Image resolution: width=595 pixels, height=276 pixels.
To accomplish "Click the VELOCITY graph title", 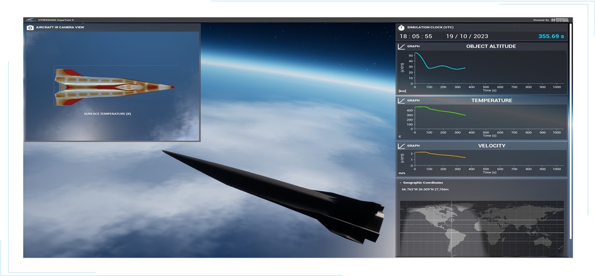I will pos(492,146).
